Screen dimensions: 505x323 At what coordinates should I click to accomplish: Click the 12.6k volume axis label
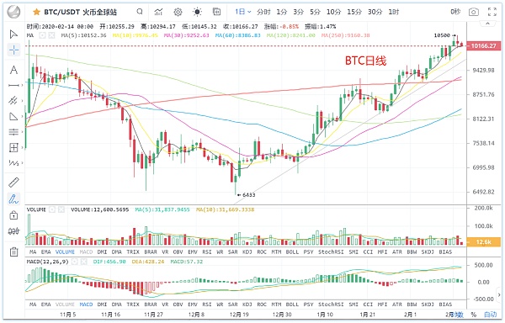(x=483, y=242)
